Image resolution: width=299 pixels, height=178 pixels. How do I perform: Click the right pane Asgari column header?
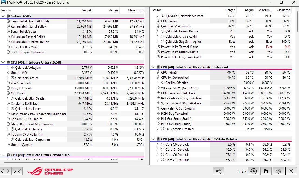(x=246, y=10)
